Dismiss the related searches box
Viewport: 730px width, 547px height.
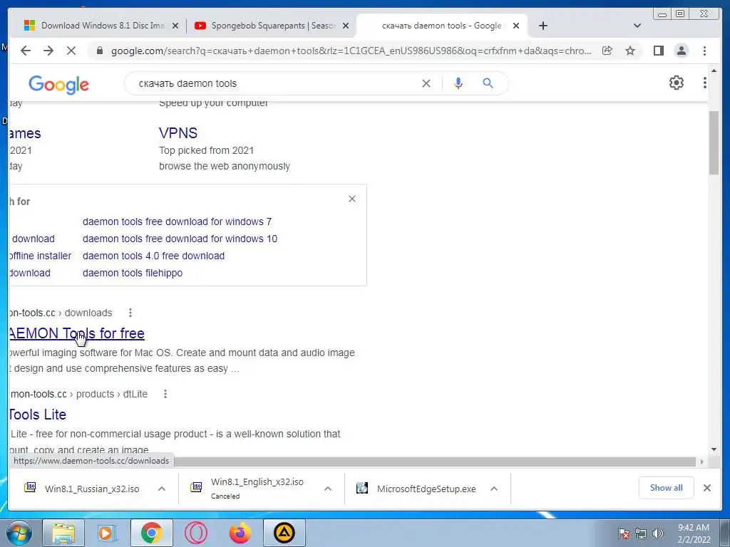point(352,199)
